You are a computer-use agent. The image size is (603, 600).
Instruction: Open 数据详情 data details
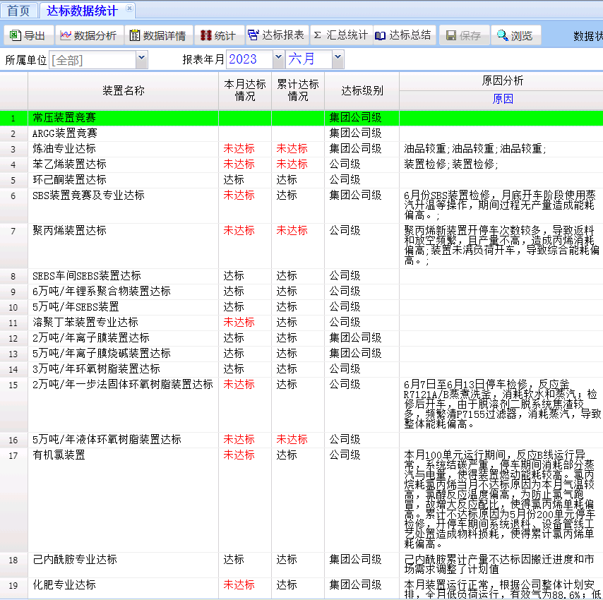(157, 35)
